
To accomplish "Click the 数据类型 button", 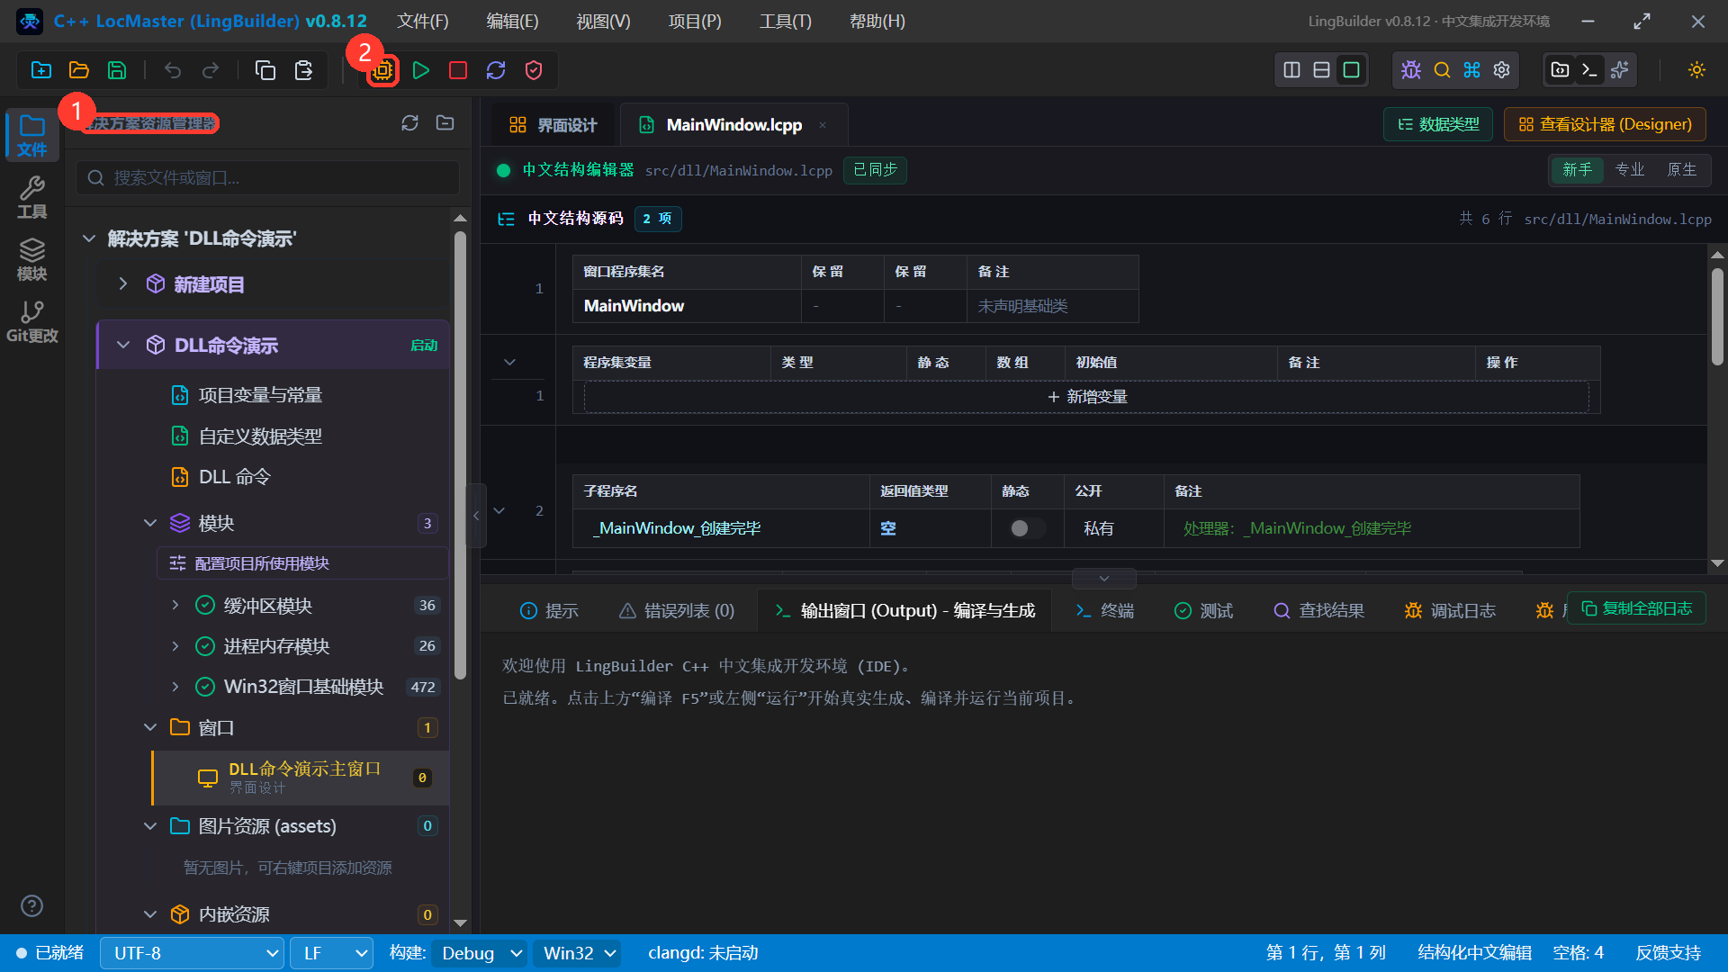I will point(1438,124).
